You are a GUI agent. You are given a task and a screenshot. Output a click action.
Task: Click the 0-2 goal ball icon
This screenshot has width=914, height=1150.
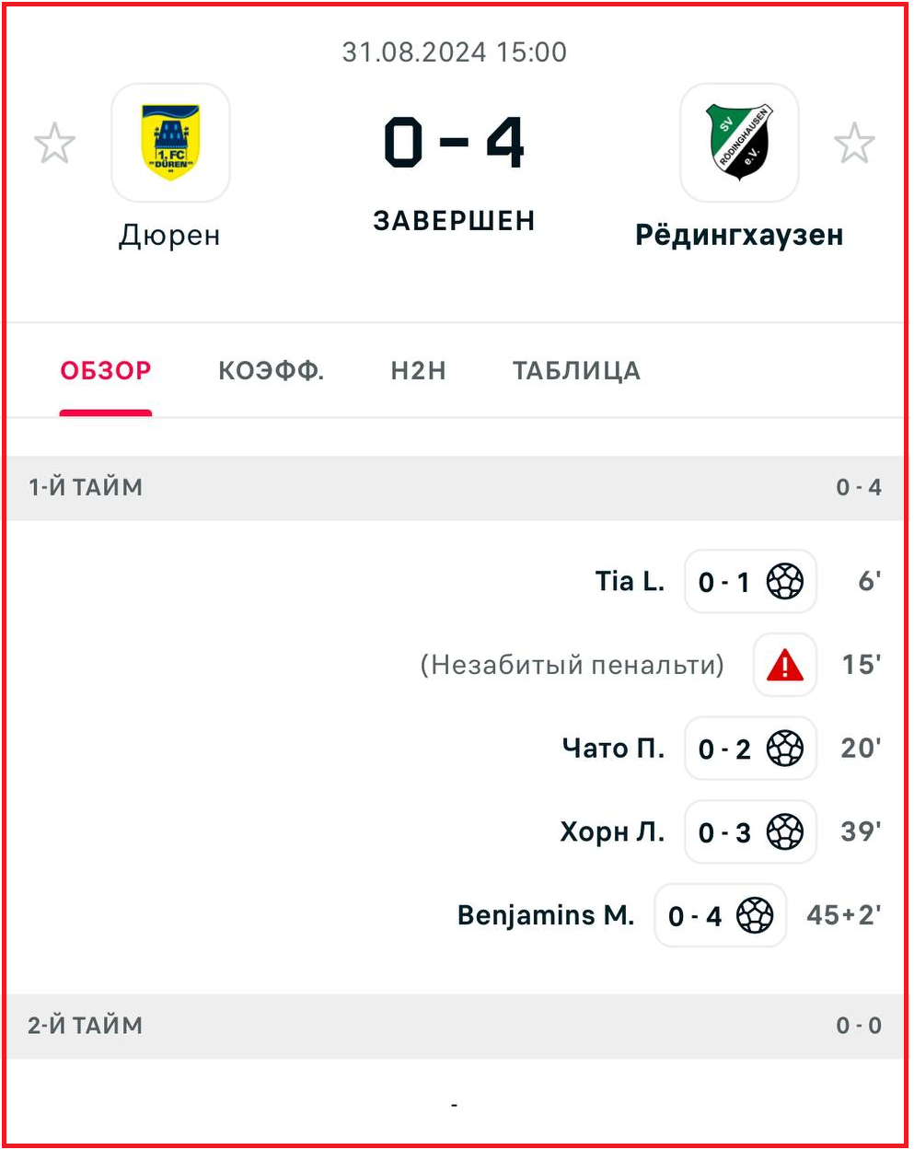785,749
